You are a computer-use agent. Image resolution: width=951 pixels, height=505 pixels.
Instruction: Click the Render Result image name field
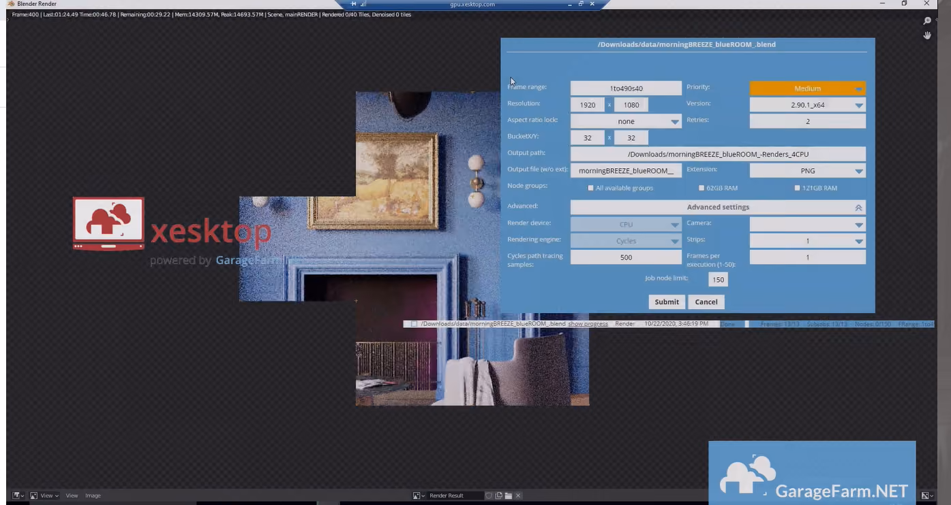455,495
